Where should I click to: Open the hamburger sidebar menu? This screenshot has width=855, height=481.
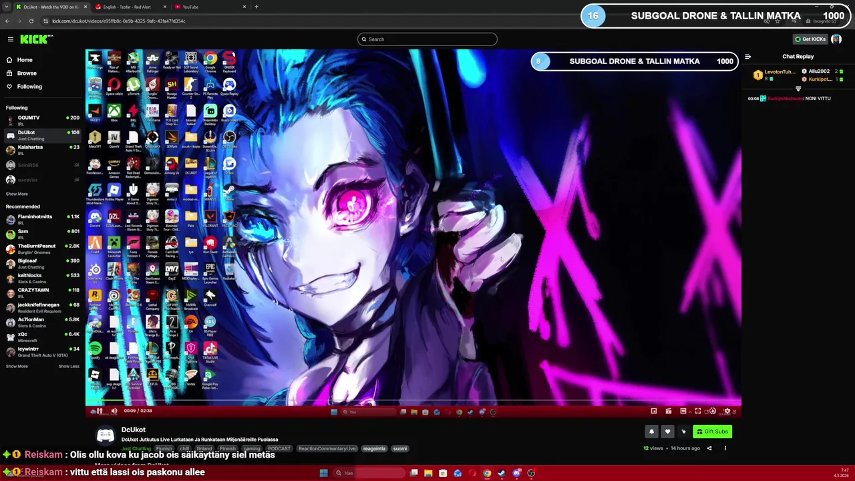coord(10,39)
